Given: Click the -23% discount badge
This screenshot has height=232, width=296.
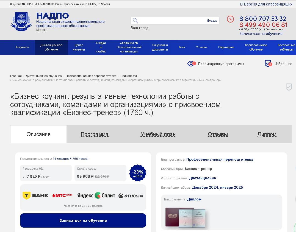Looking at the screenshot, I should 138,173.
